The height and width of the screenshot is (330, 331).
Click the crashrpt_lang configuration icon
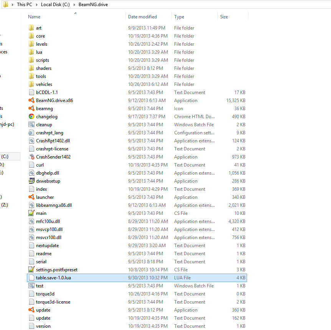tap(31, 133)
